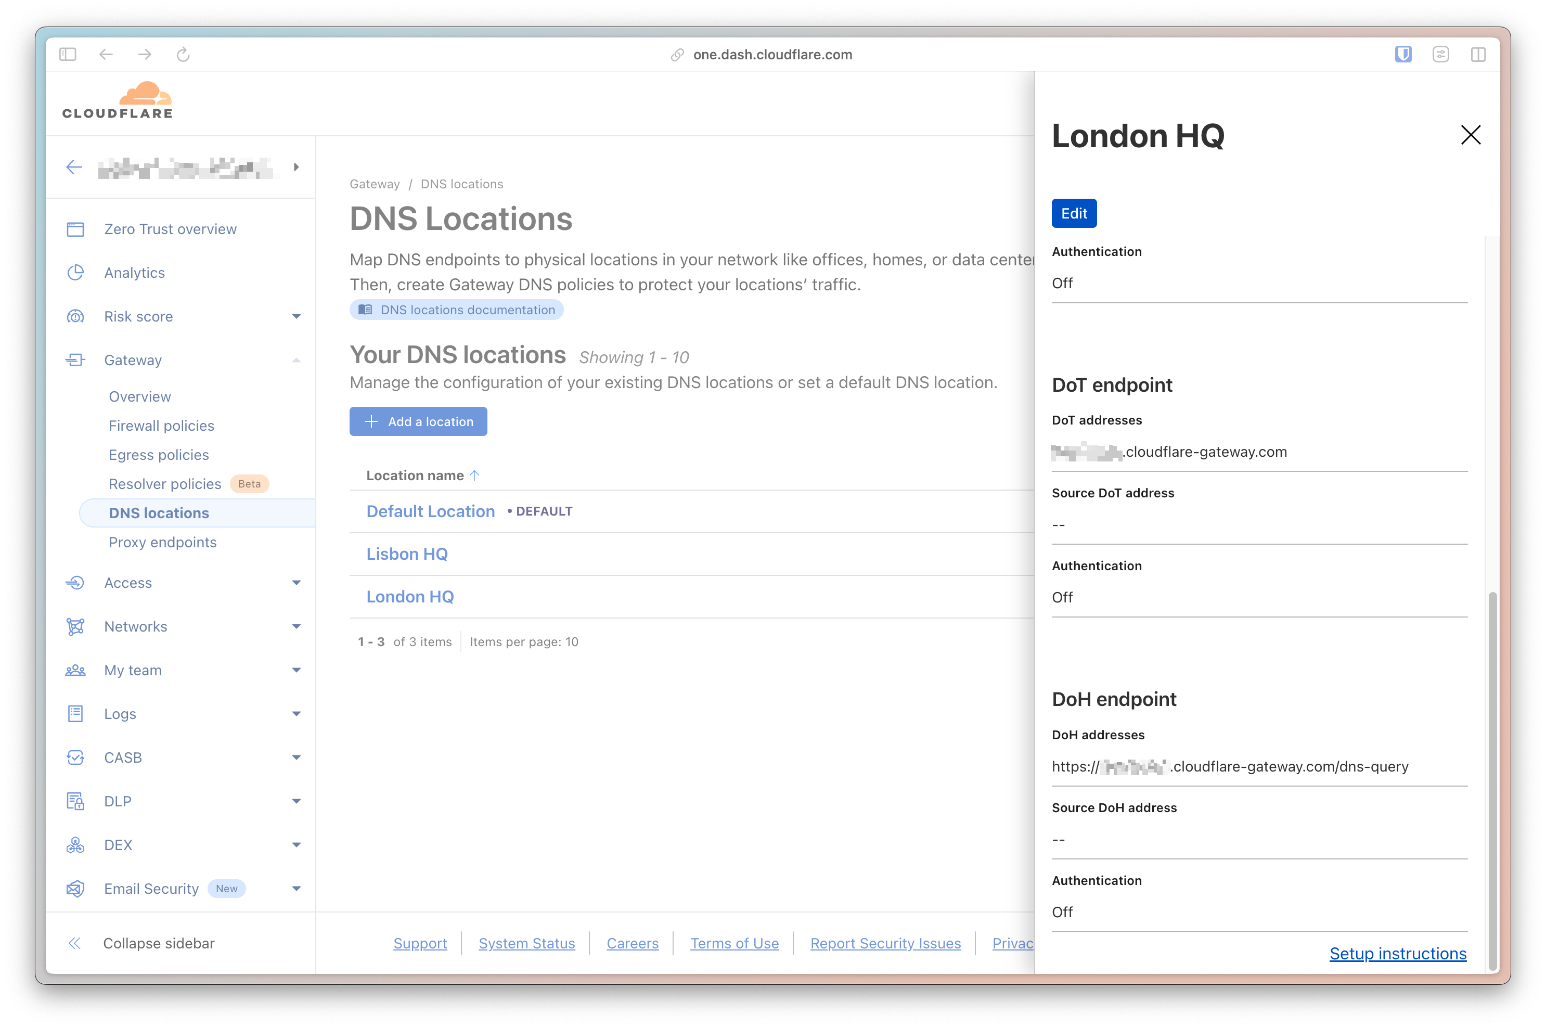1546x1028 pixels.
Task: Go back with browser back arrow
Action: tap(106, 55)
